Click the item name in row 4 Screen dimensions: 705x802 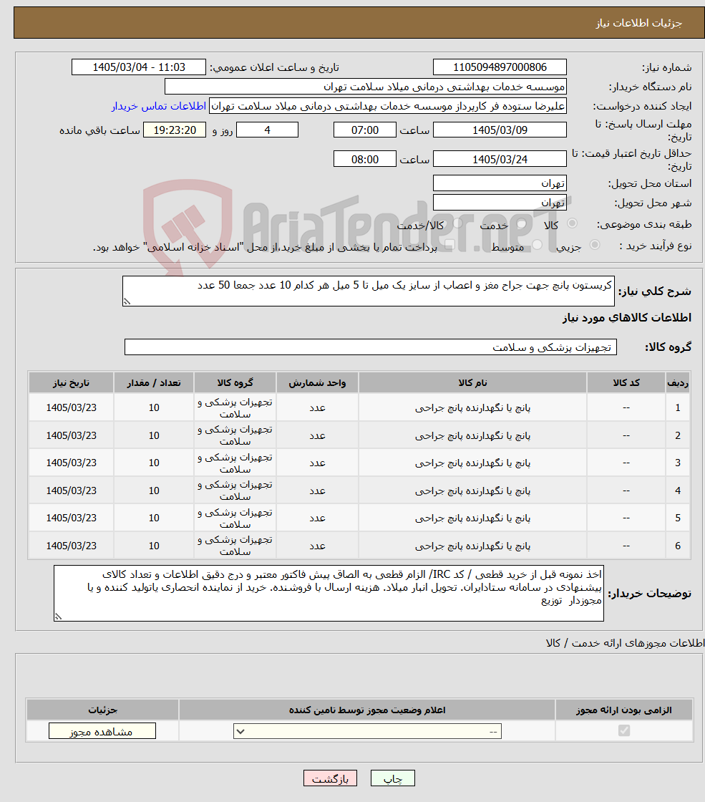[x=472, y=491]
